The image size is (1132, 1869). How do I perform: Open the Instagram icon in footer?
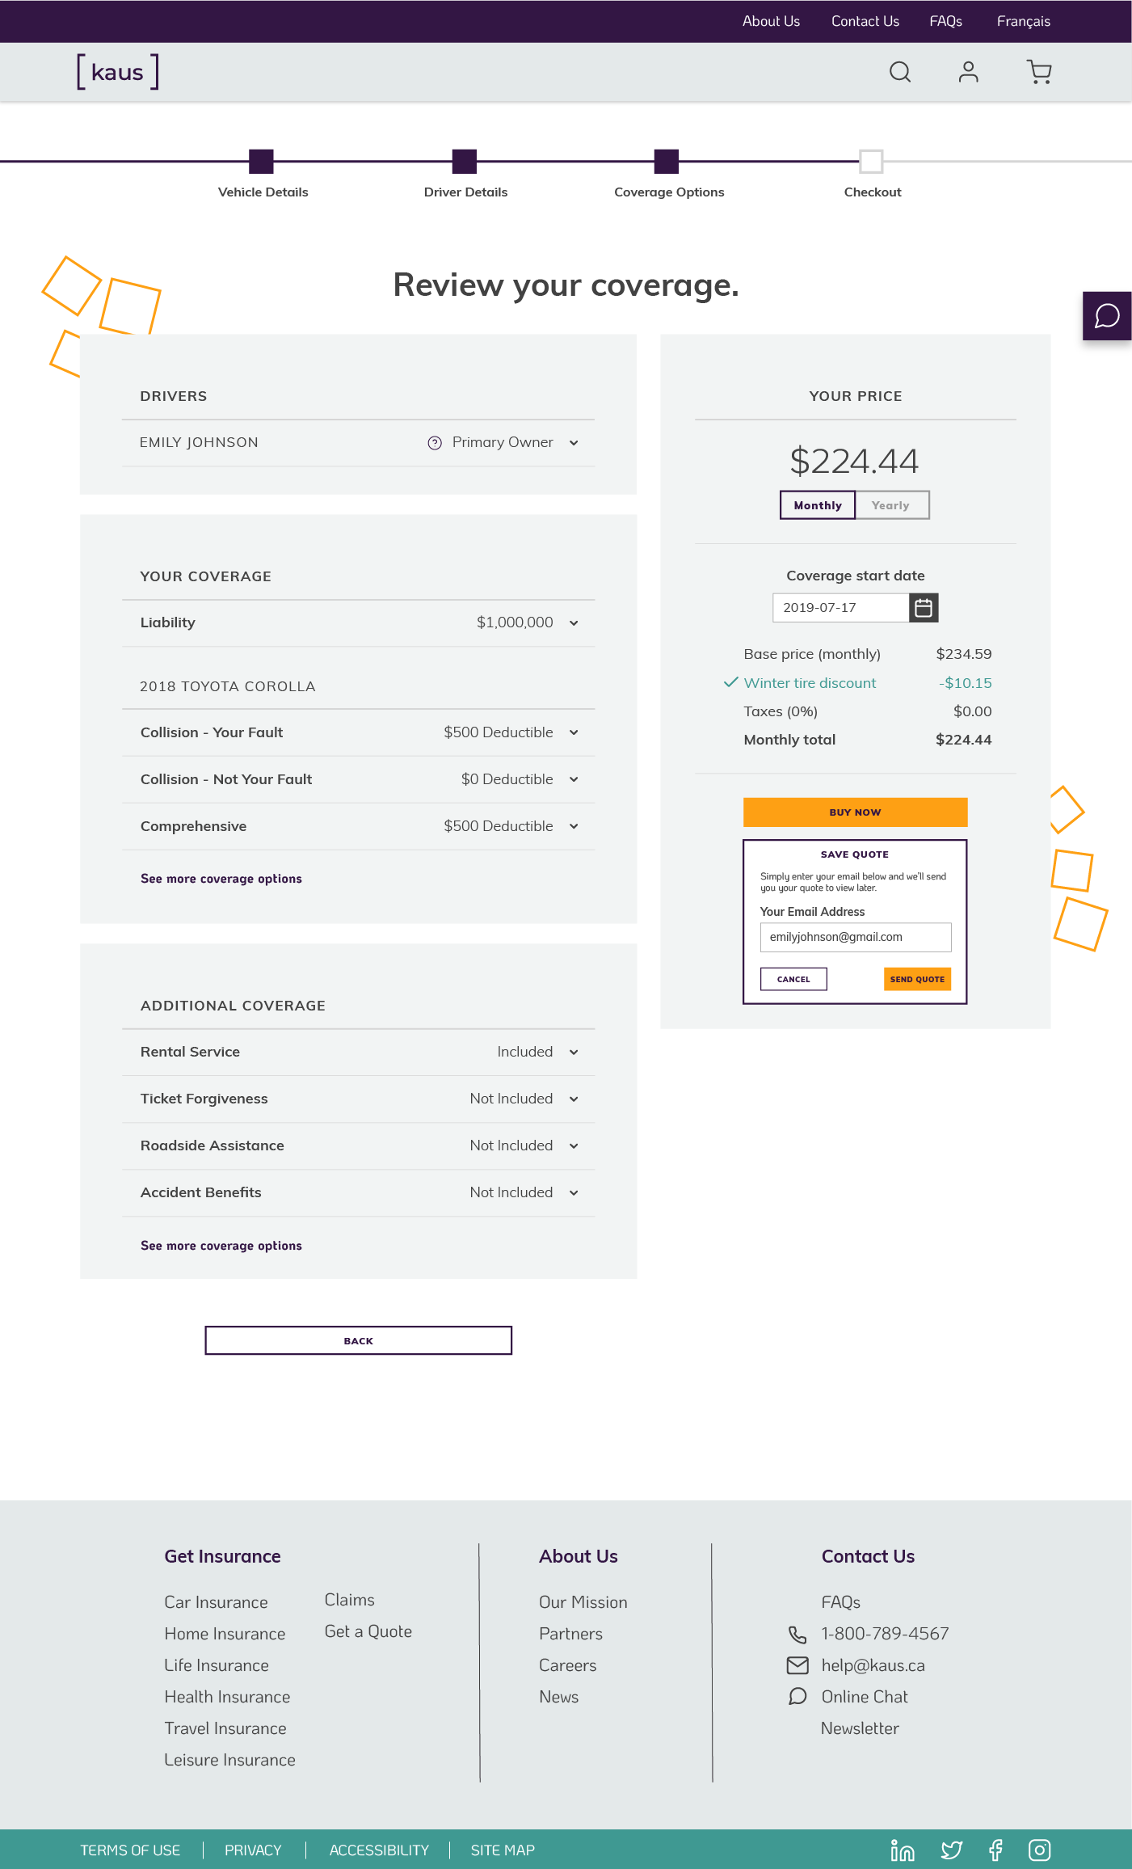(x=1039, y=1850)
